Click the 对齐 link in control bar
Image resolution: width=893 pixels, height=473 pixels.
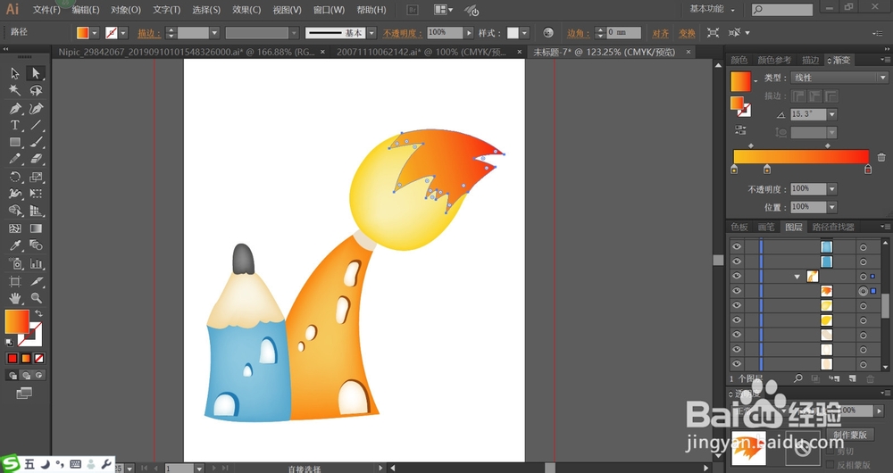661,33
